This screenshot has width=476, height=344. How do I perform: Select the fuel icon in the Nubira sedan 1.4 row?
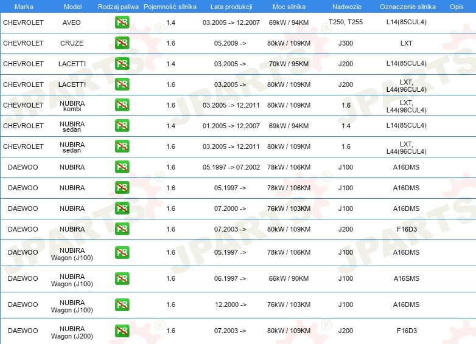point(122,126)
